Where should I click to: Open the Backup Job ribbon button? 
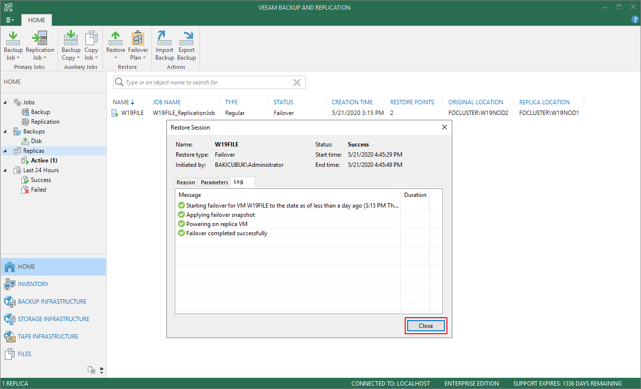pos(13,46)
